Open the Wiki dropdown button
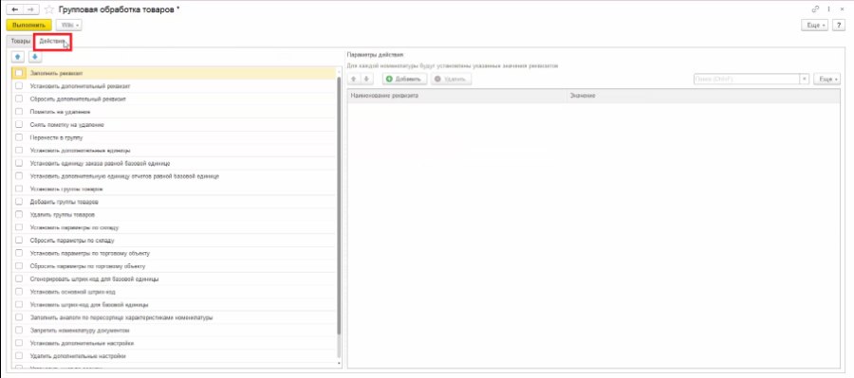Screen dimensions: 854x378 (69, 25)
